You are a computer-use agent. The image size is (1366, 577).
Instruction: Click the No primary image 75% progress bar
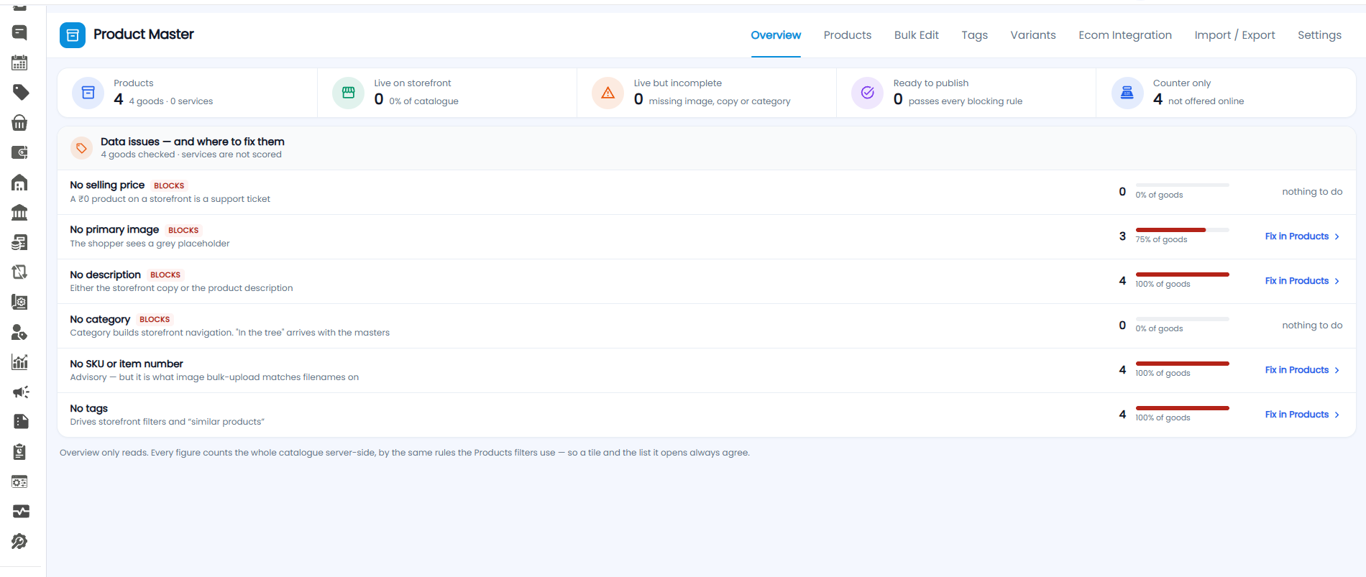click(1183, 230)
